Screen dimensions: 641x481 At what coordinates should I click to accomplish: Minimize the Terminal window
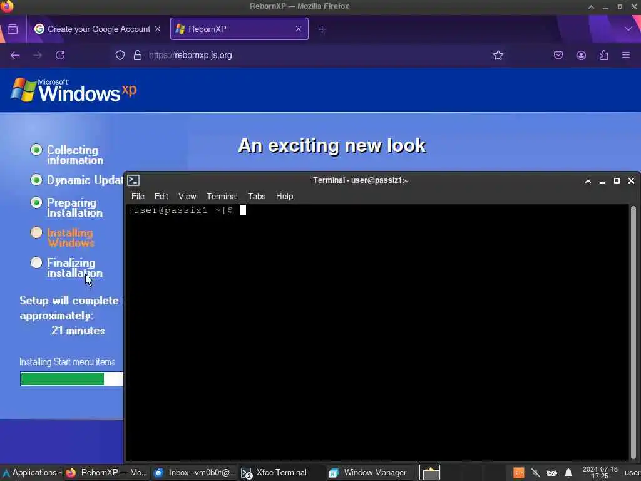tap(602, 181)
